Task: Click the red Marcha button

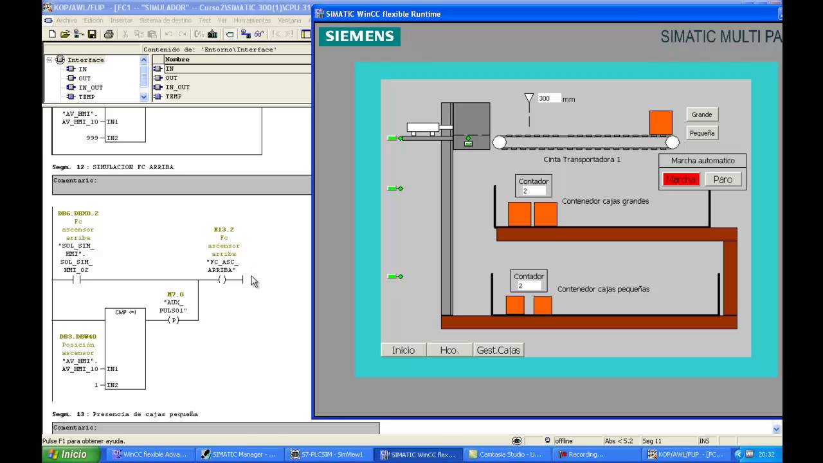Action: pos(680,179)
